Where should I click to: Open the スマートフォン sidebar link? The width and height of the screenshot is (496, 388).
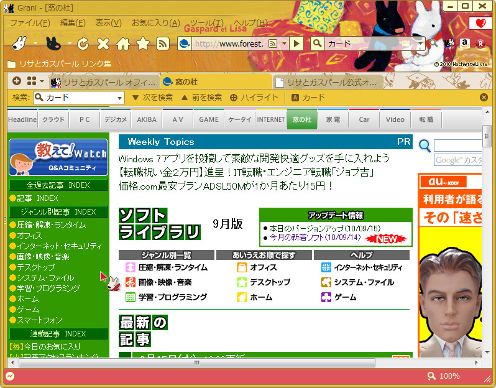39,320
